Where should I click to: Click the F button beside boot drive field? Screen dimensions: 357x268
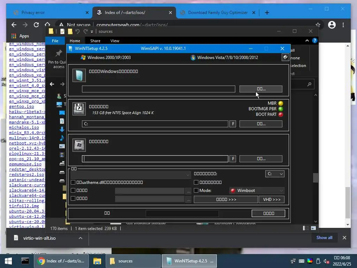pos(233,124)
